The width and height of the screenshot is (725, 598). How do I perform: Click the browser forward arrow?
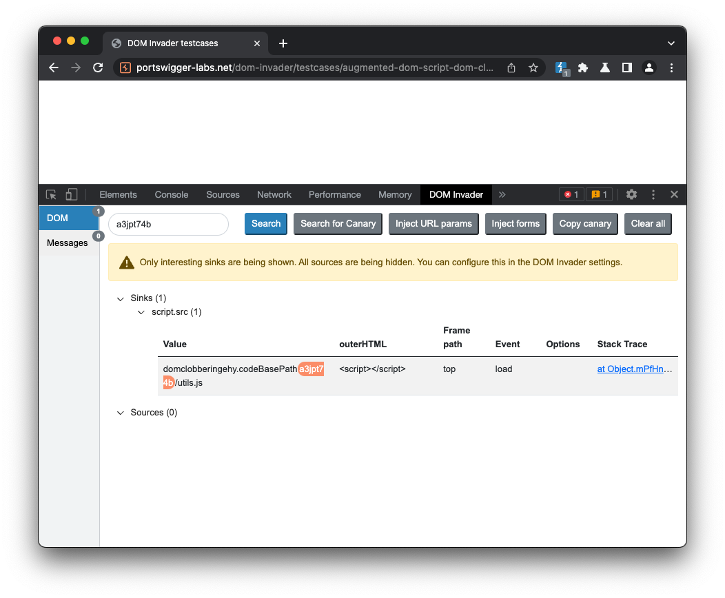(76, 68)
